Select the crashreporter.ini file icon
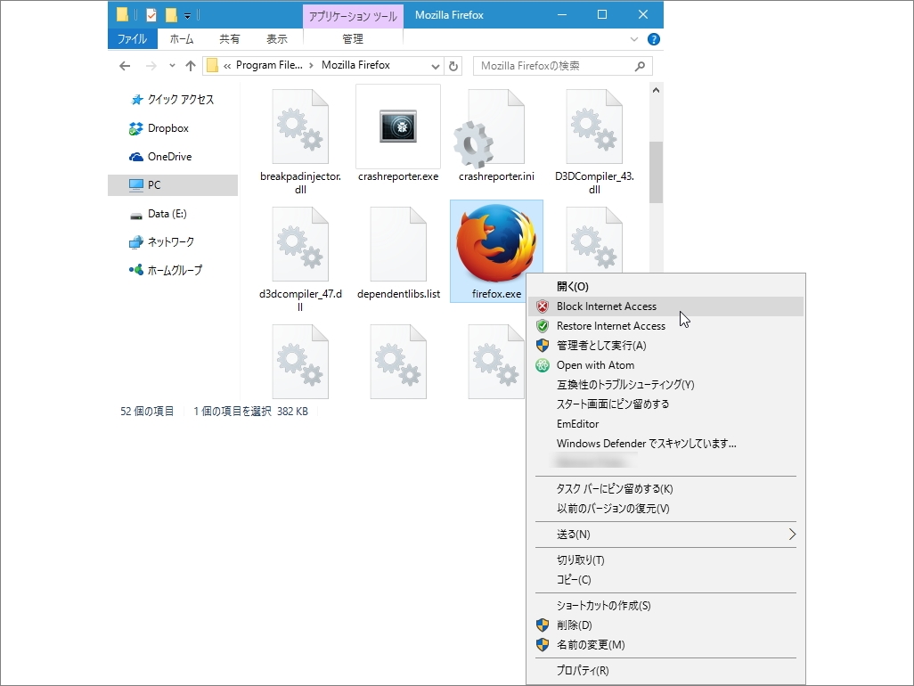 pyautogui.click(x=490, y=128)
